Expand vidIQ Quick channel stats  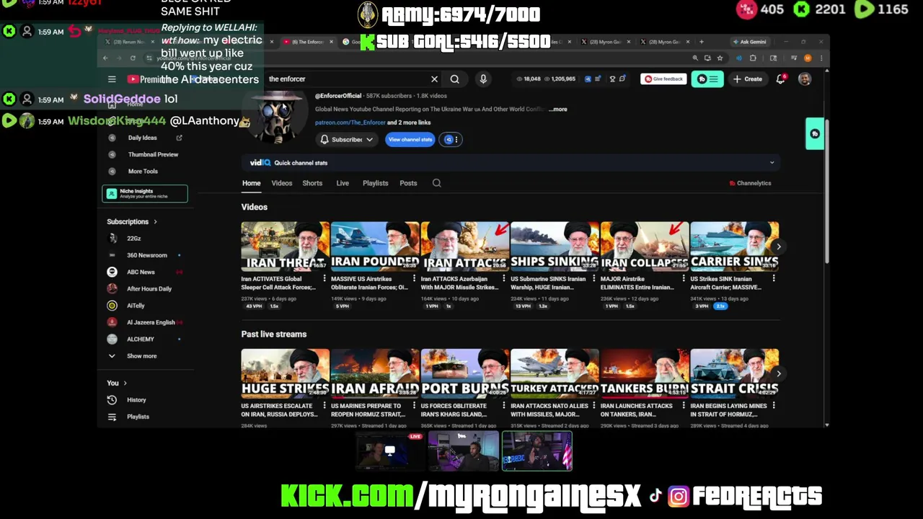772,163
